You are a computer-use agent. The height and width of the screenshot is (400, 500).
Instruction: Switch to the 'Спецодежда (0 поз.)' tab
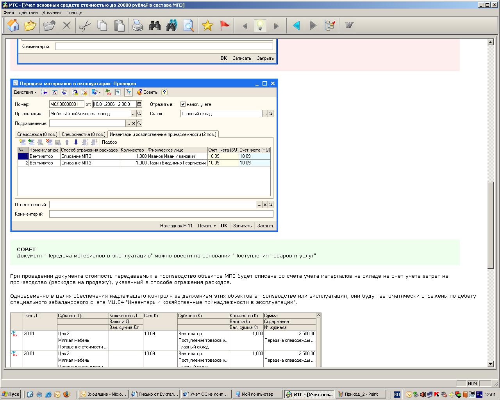(x=37, y=134)
